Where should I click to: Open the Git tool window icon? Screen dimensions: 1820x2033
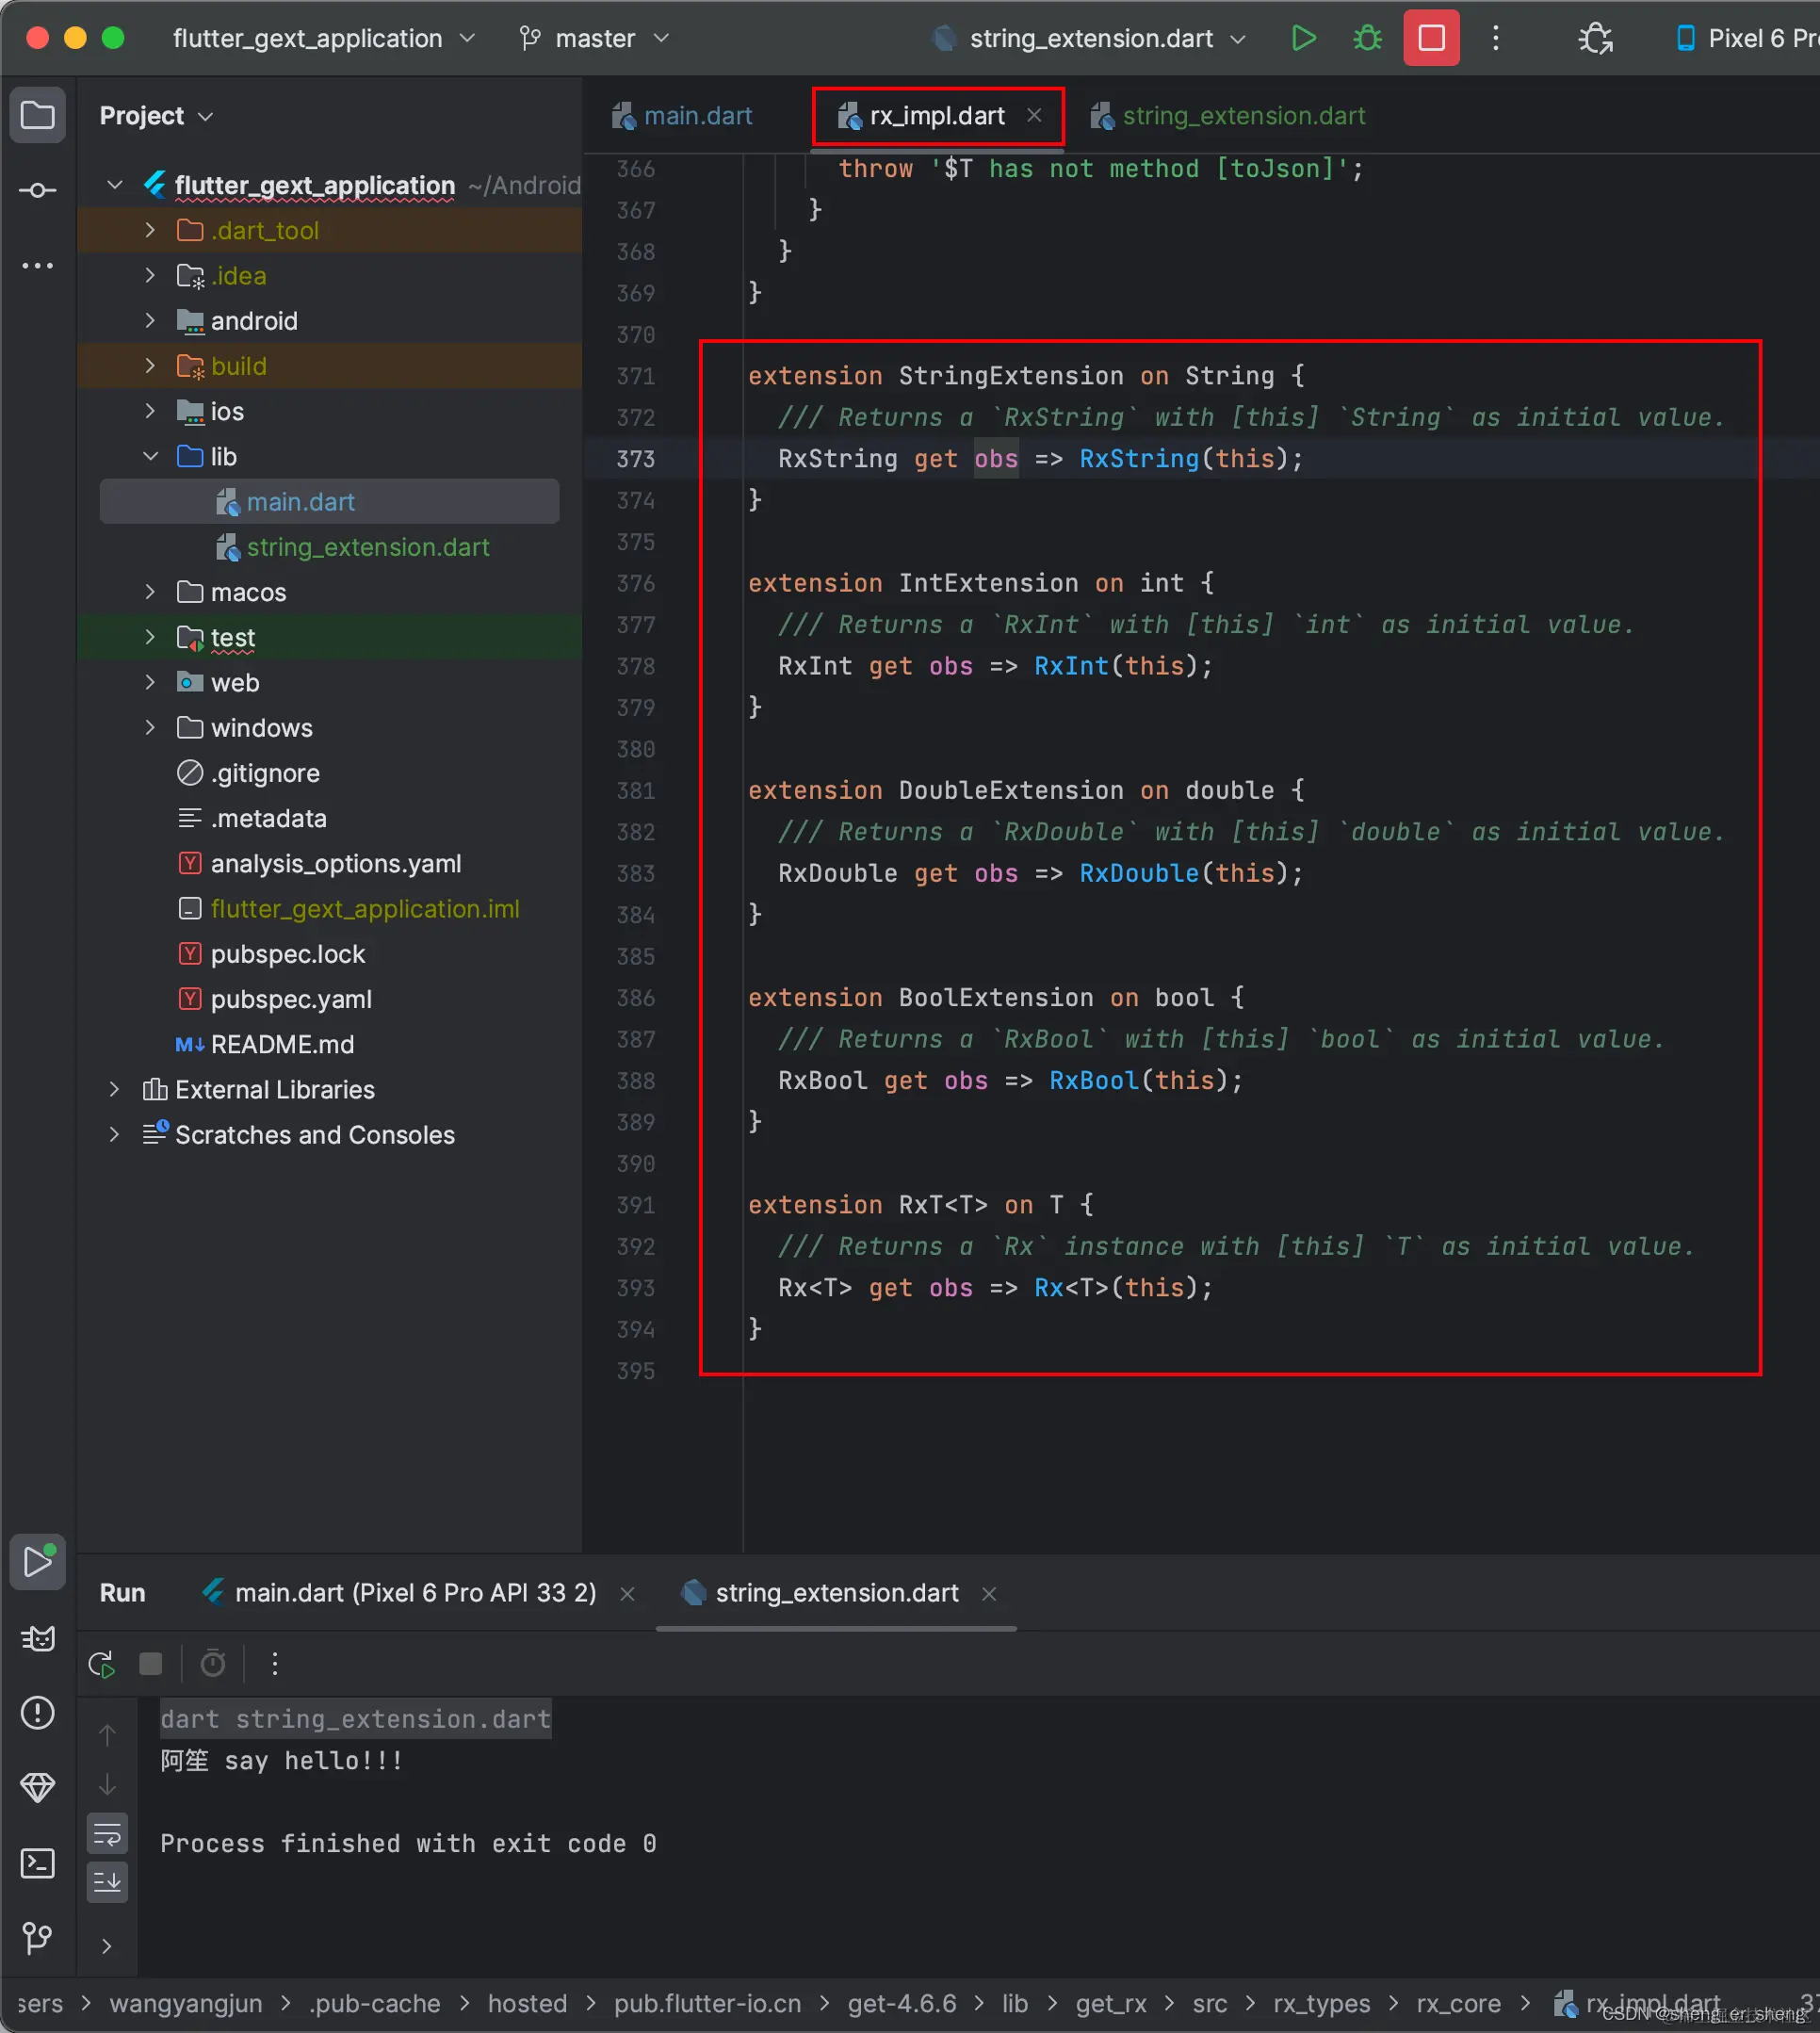pos(37,1938)
